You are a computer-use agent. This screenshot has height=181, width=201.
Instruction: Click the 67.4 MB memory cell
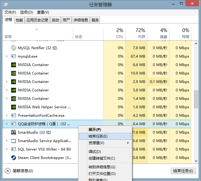[x=136, y=56]
